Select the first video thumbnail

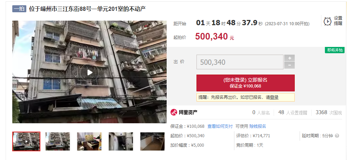pyautogui.click(x=26, y=141)
